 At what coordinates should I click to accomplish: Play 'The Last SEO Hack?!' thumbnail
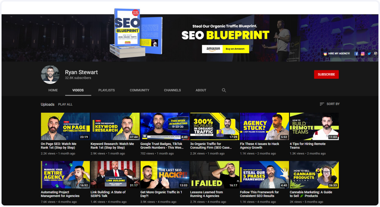[x=165, y=175]
